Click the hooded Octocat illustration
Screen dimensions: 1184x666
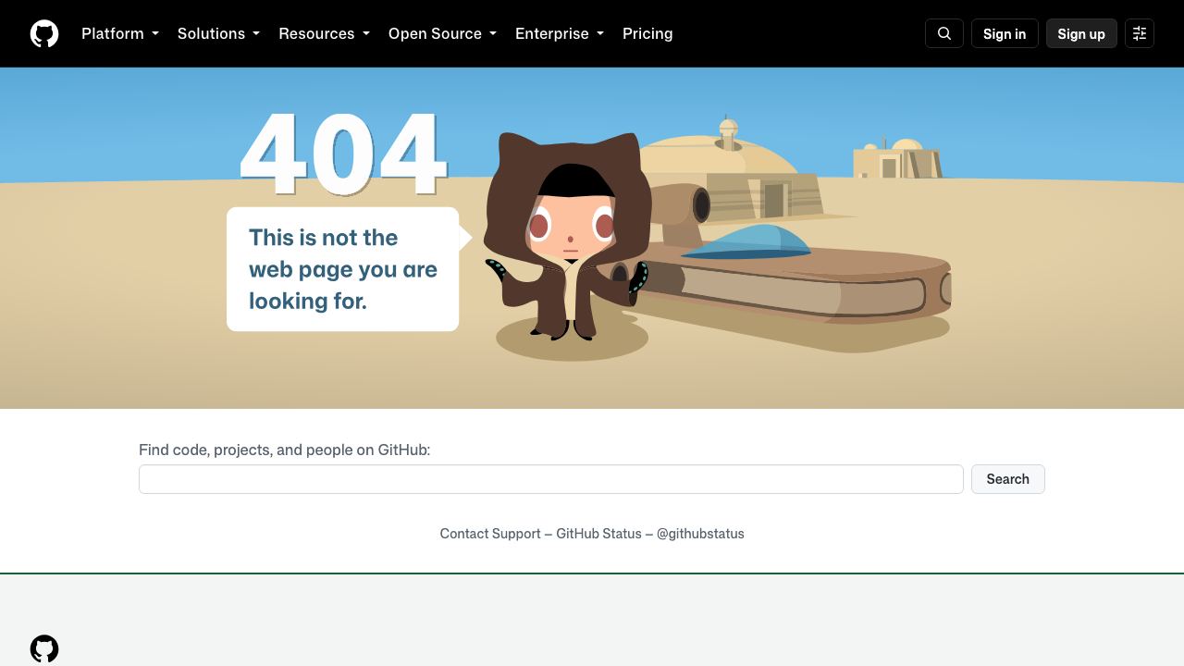tap(568, 236)
